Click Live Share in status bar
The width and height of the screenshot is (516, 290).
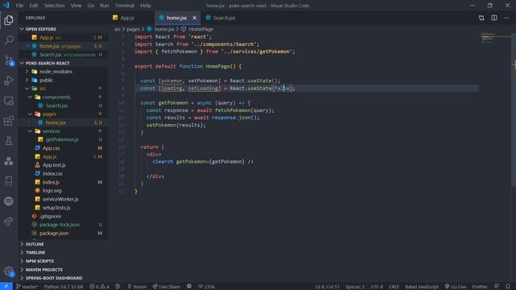tap(167, 287)
